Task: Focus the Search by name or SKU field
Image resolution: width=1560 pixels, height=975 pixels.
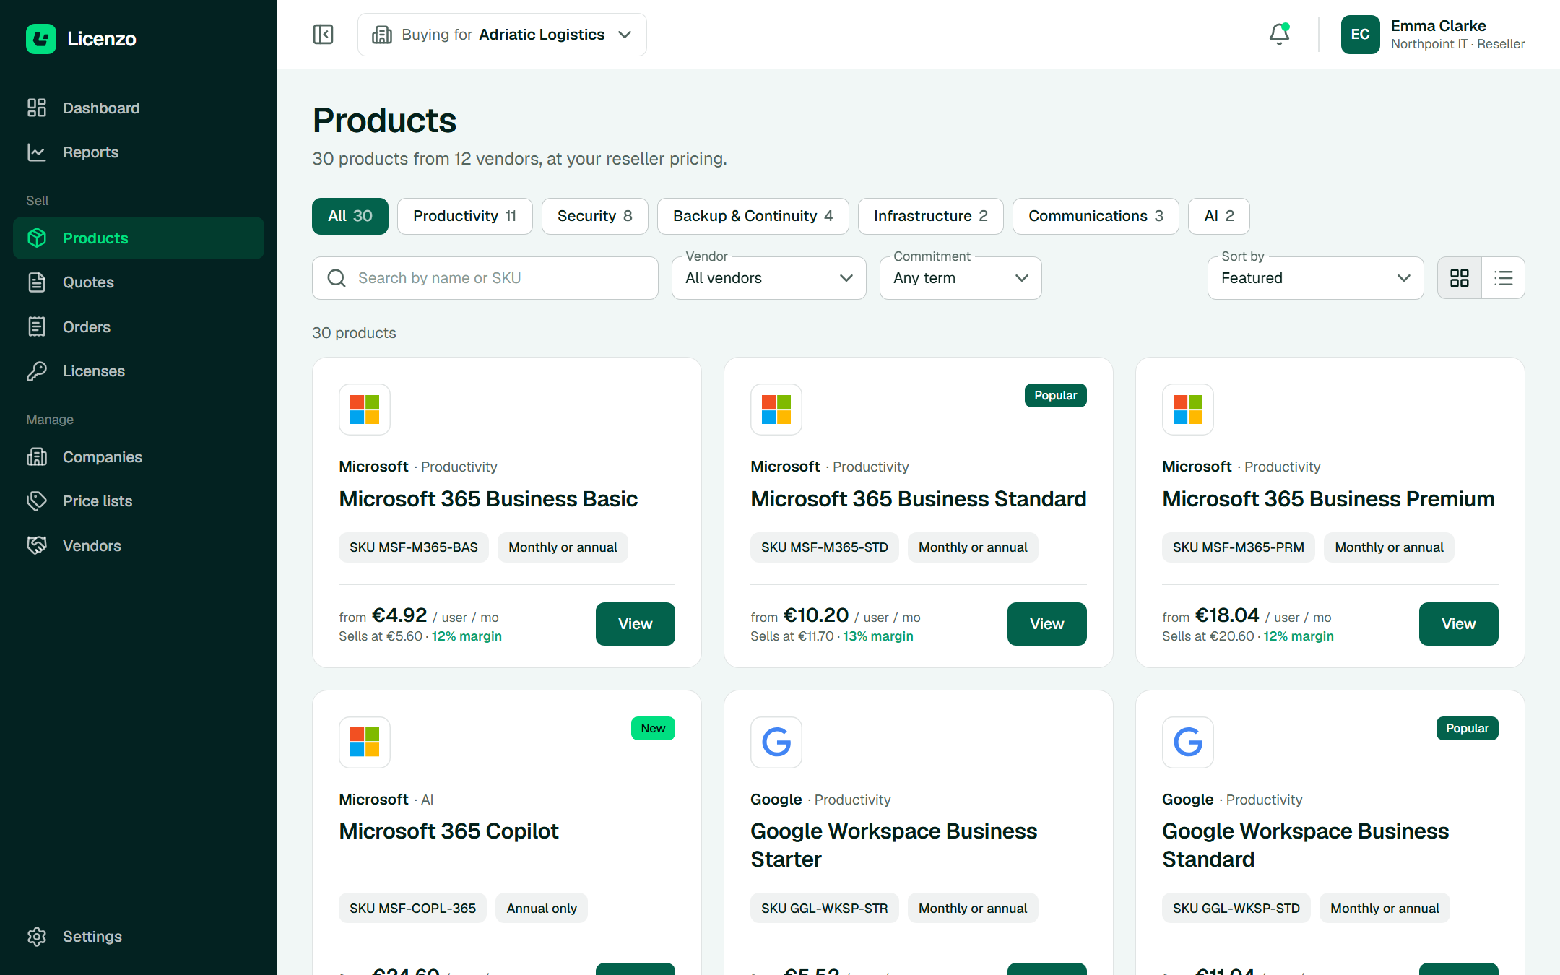Action: pos(485,278)
